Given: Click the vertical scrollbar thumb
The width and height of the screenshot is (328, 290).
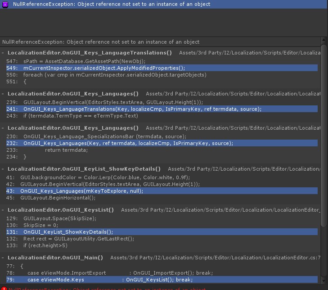Looking at the screenshot, I should 324,135.
